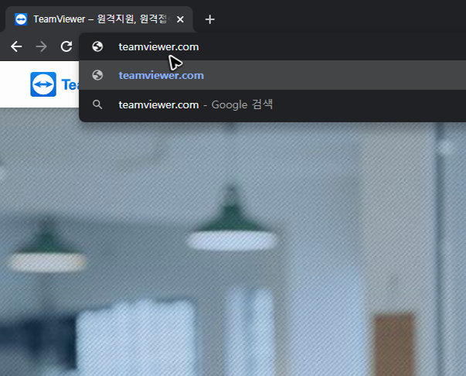This screenshot has height=376, width=466.
Task: Go back with the browser back arrow
Action: click(16, 46)
